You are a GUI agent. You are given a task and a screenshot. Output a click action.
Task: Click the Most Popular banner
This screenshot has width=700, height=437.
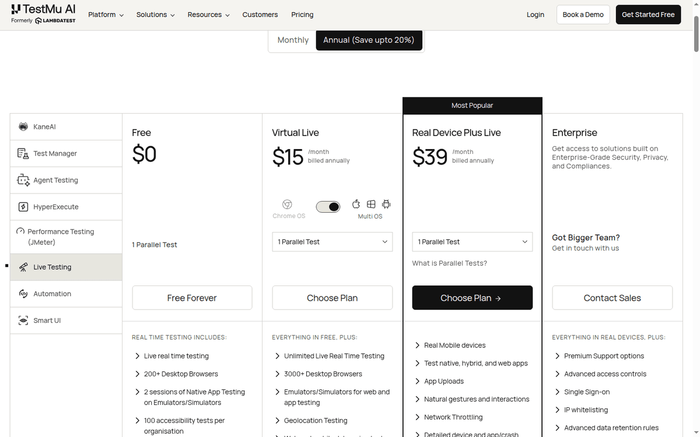point(473,105)
